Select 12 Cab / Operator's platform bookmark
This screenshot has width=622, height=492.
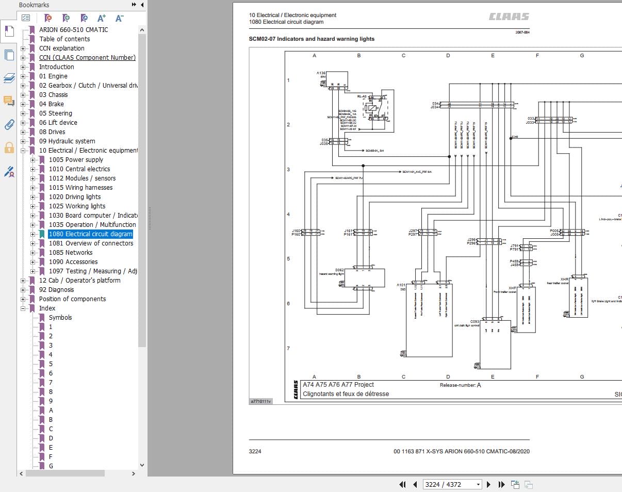pos(80,280)
